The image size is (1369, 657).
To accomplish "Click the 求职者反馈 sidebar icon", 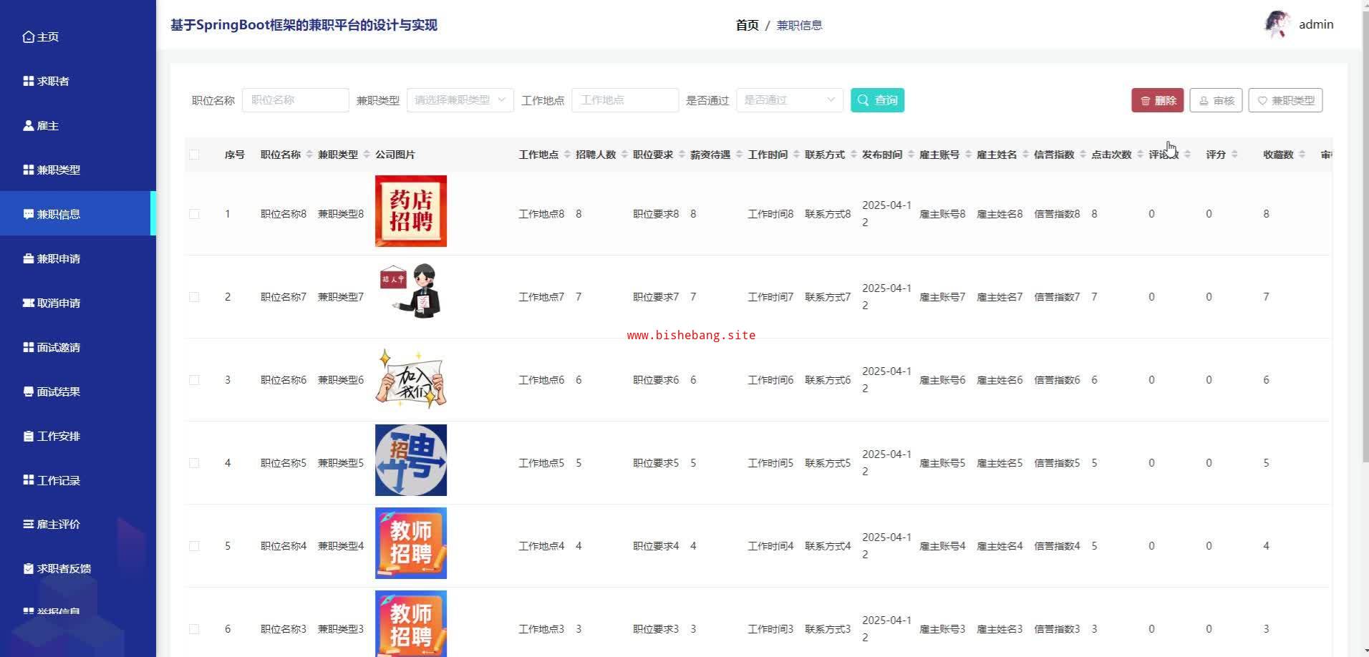I will [x=29, y=568].
